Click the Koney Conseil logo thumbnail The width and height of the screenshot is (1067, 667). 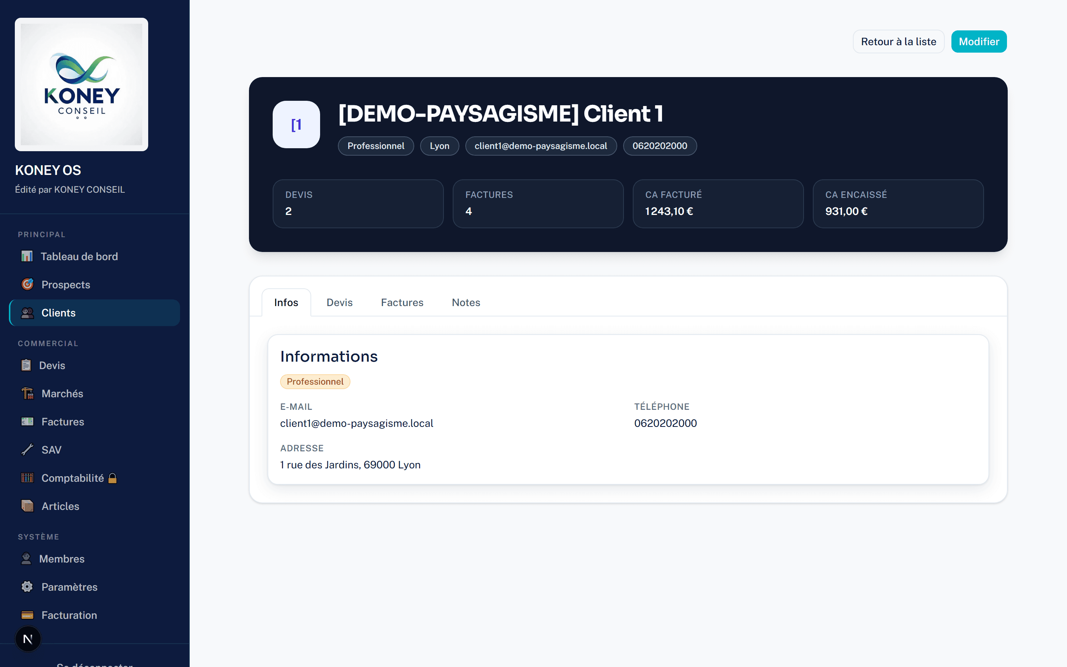(82, 85)
